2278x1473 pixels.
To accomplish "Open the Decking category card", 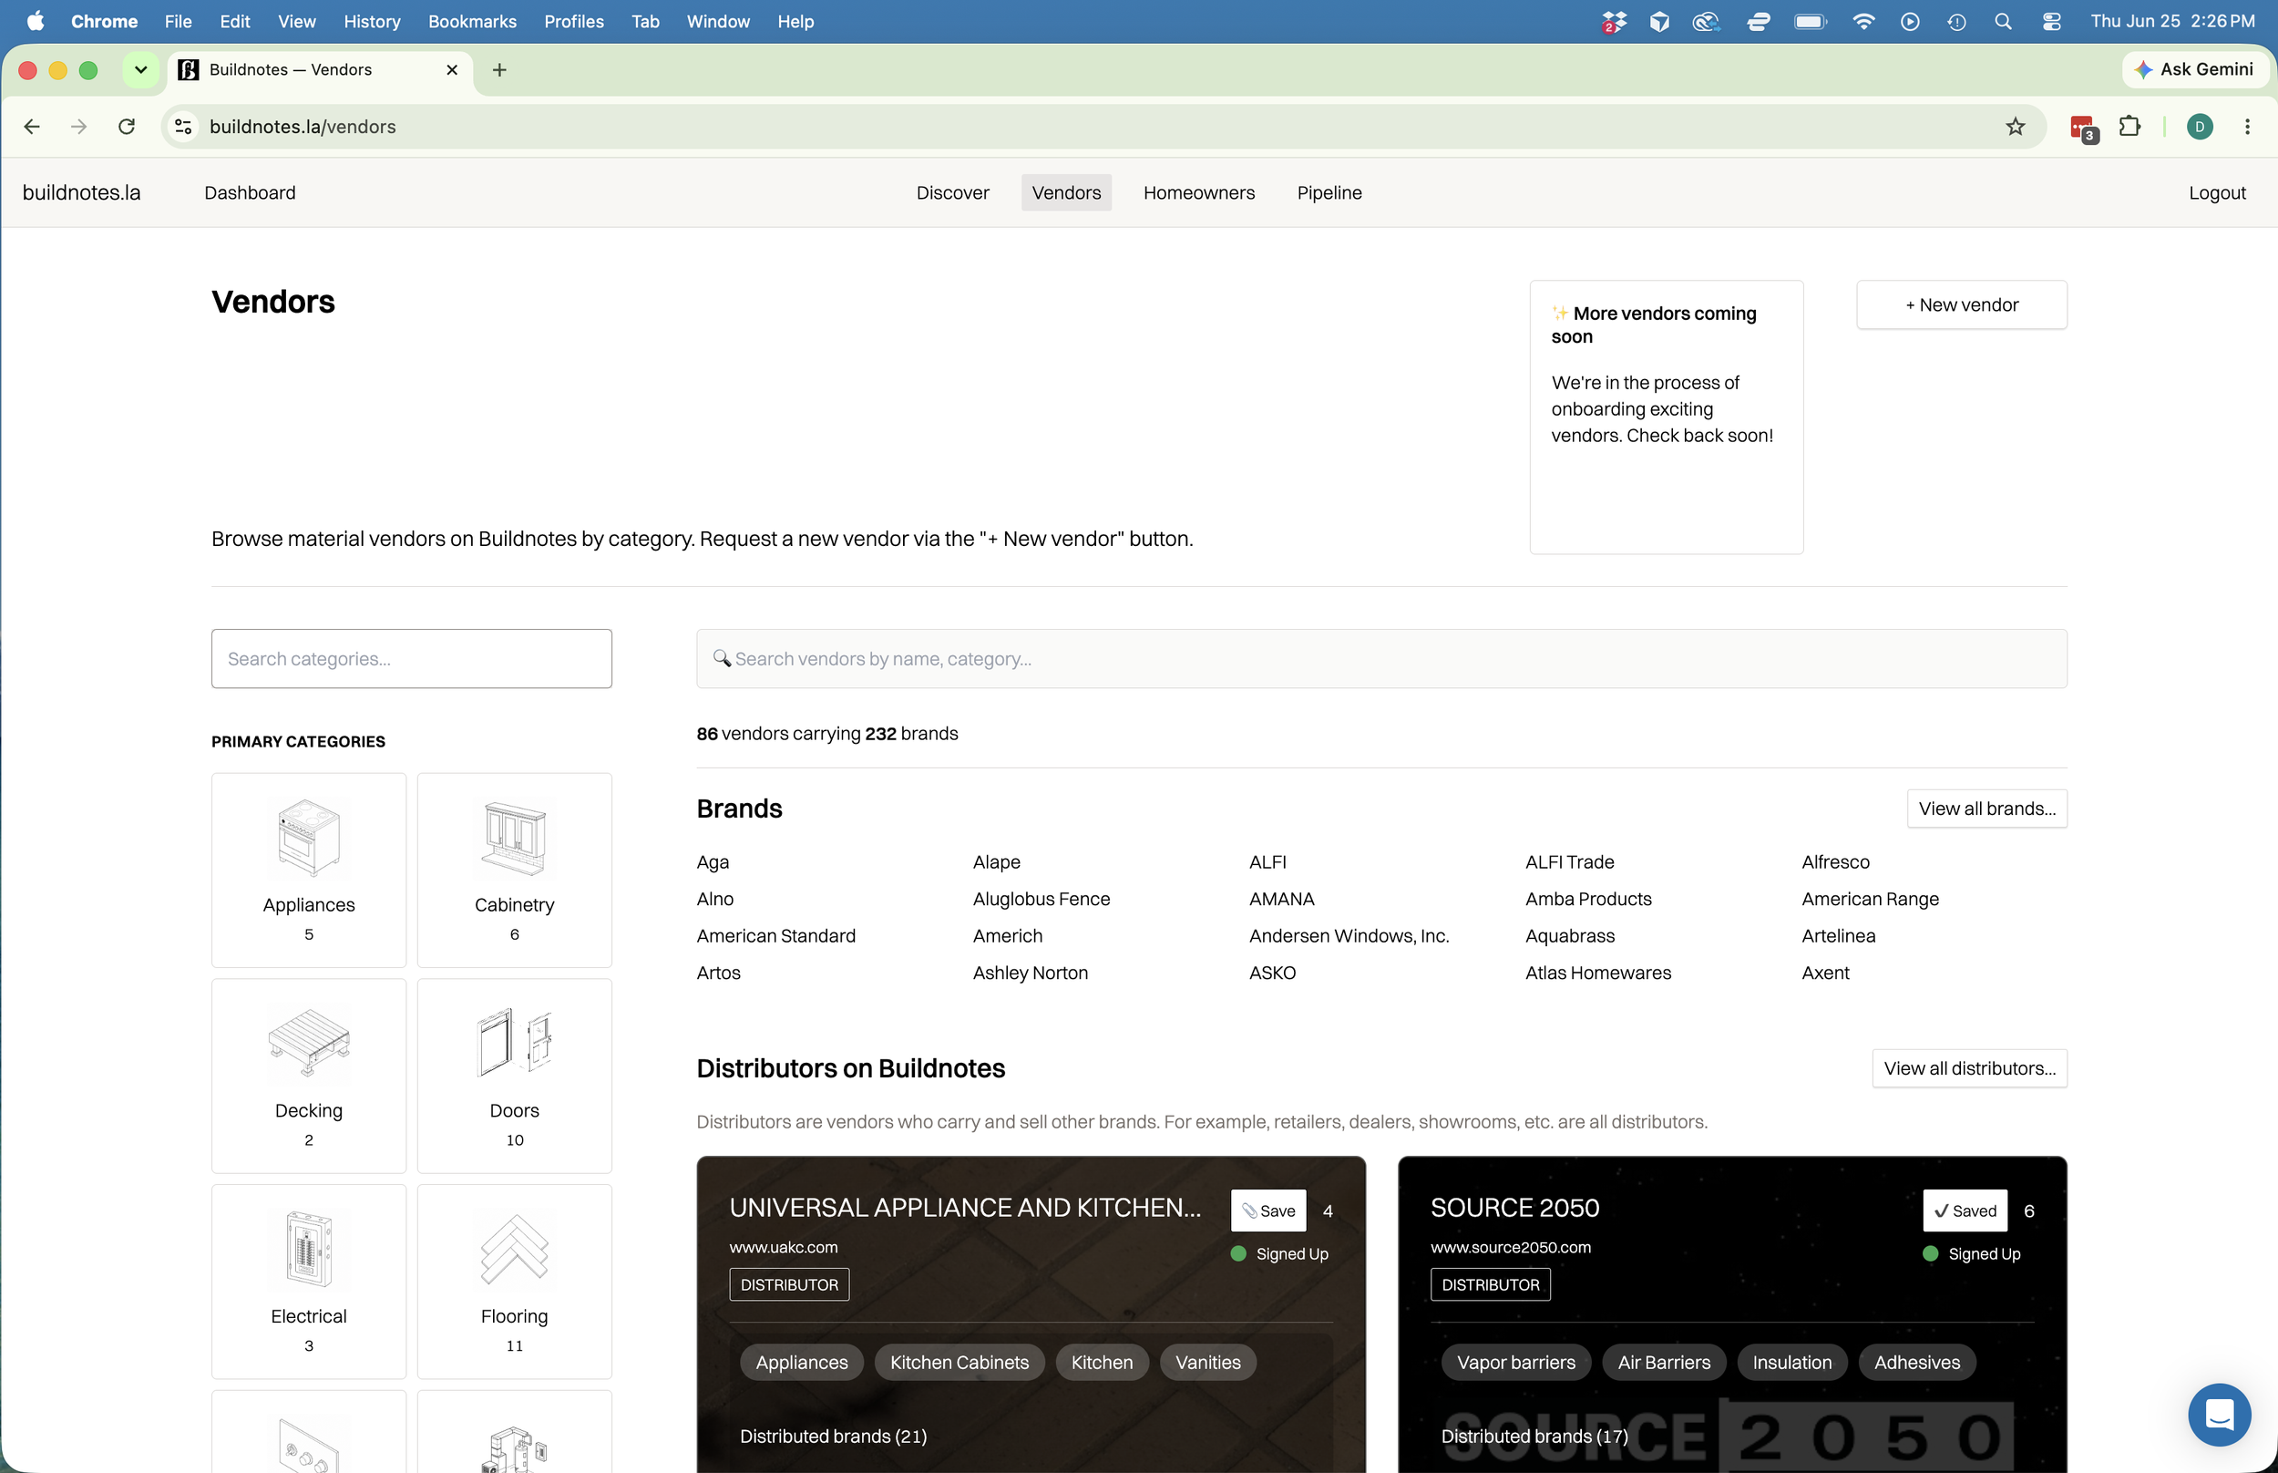I will (309, 1075).
